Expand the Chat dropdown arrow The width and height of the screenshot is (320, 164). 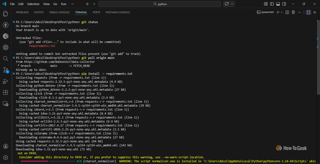click(x=232, y=4)
